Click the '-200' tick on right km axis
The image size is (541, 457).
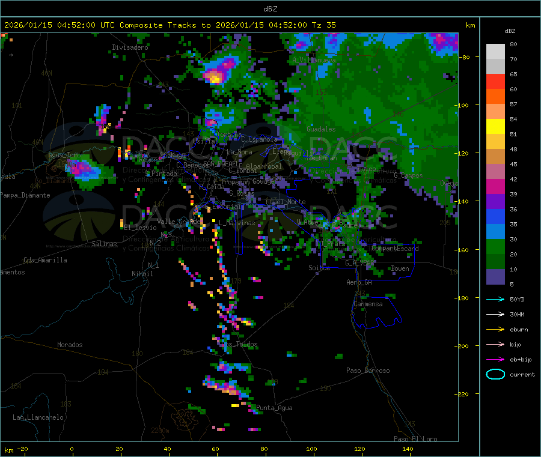click(461, 346)
